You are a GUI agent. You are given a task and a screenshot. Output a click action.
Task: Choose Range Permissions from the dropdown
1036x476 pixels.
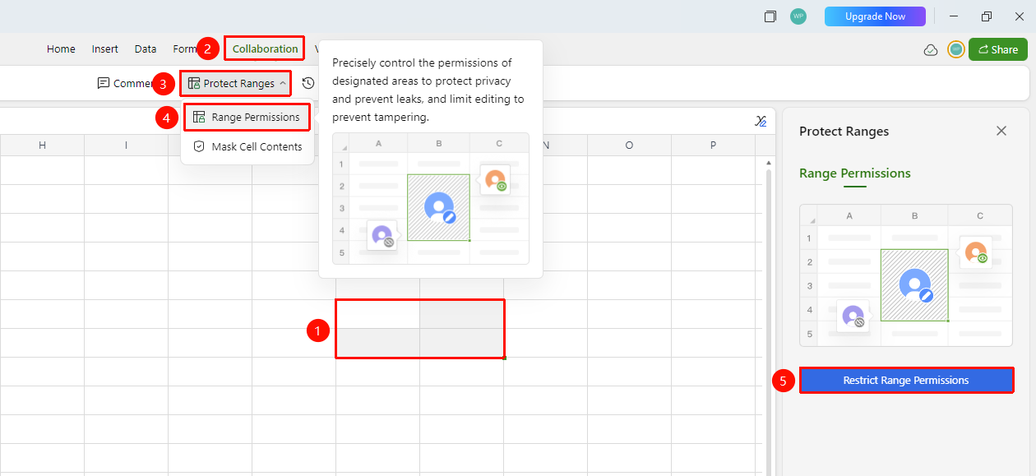247,117
